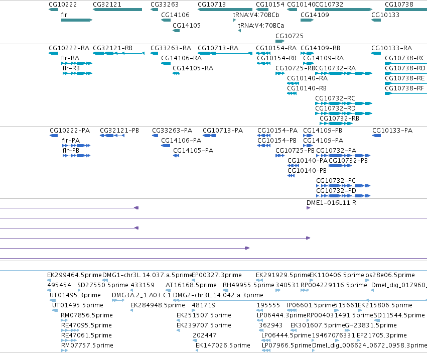
Task: Click the CG33263 gene label
Action: [x=165, y=5]
